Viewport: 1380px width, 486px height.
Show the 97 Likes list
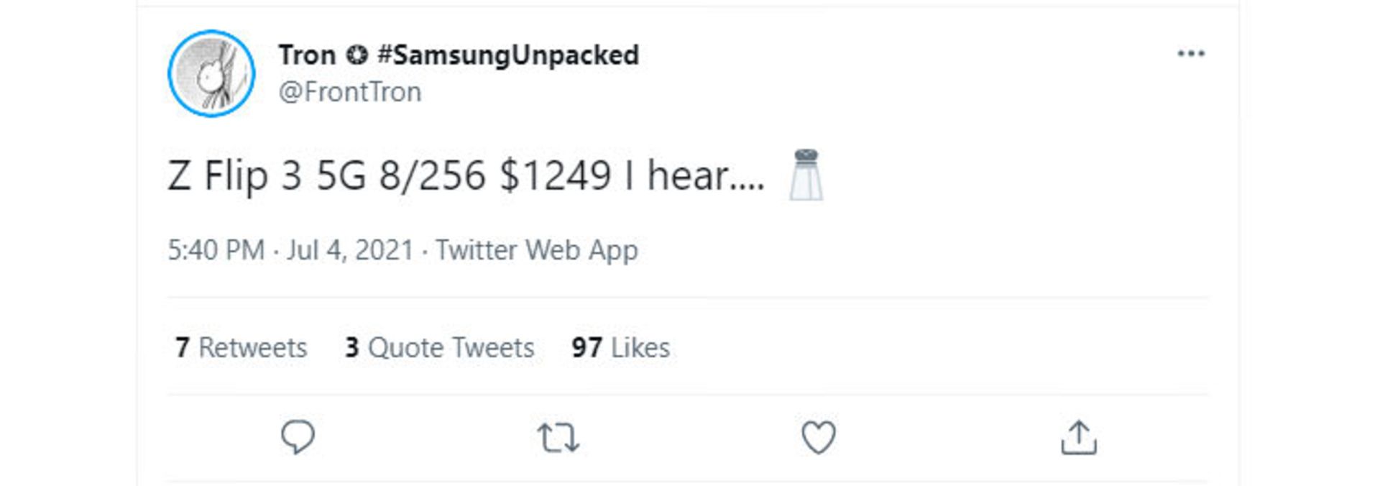[x=621, y=348]
